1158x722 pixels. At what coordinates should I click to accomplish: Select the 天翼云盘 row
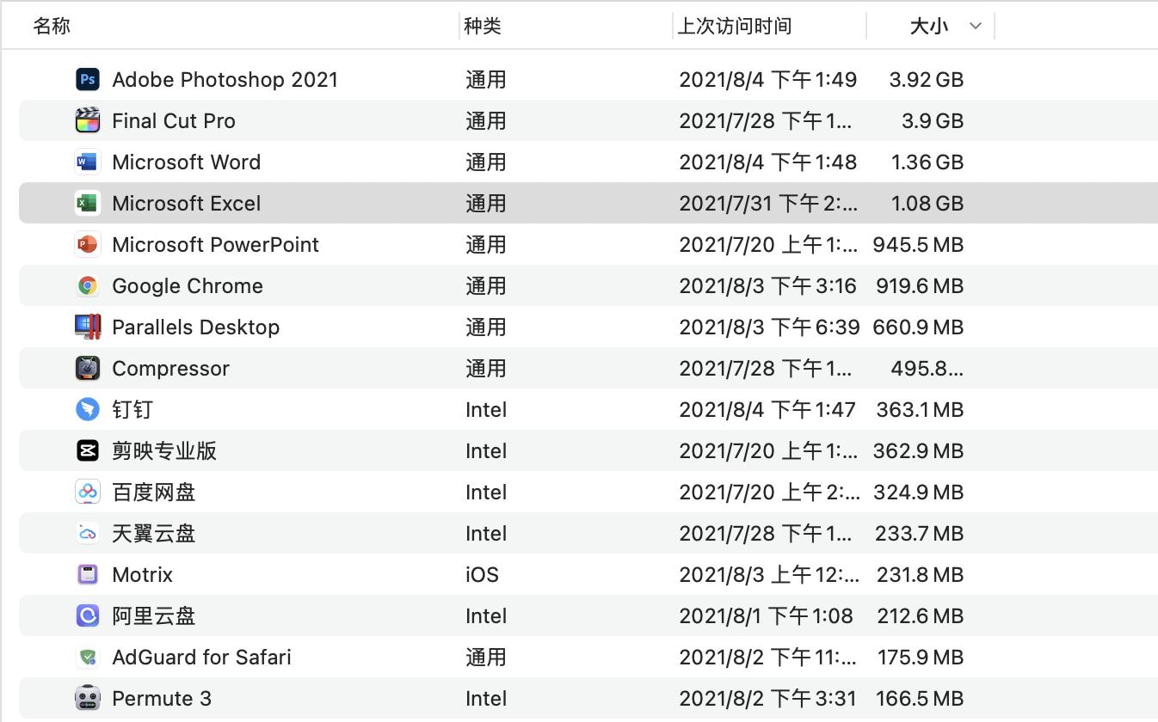pos(344,533)
